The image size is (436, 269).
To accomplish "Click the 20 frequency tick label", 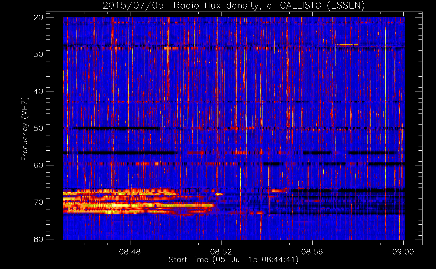I will (x=39, y=17).
